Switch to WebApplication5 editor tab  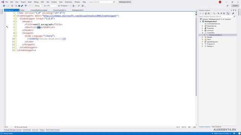point(78,10)
